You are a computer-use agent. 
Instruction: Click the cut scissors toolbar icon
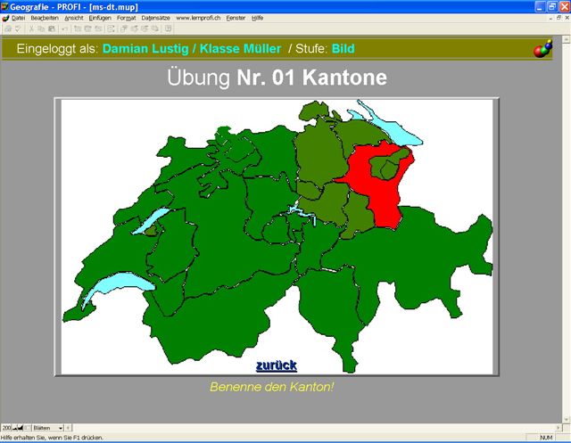pos(31,29)
